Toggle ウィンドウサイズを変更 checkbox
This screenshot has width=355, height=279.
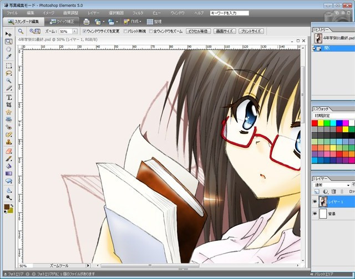click(x=84, y=31)
